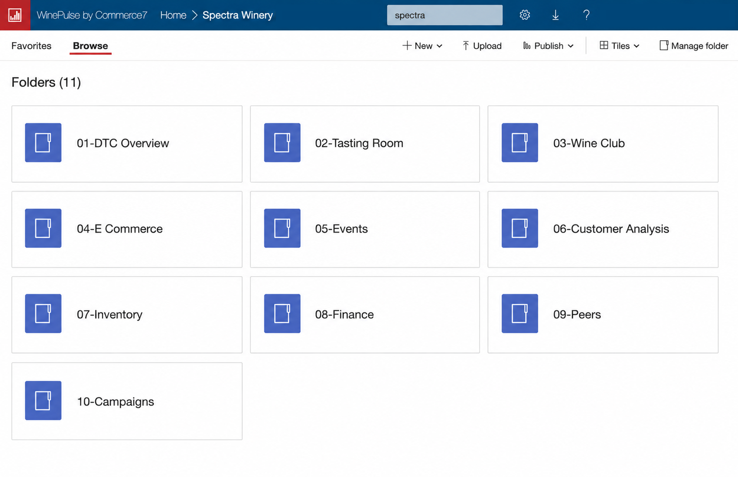Click the 04-E Commerce folder icon
The image size is (738, 477).
(x=43, y=228)
